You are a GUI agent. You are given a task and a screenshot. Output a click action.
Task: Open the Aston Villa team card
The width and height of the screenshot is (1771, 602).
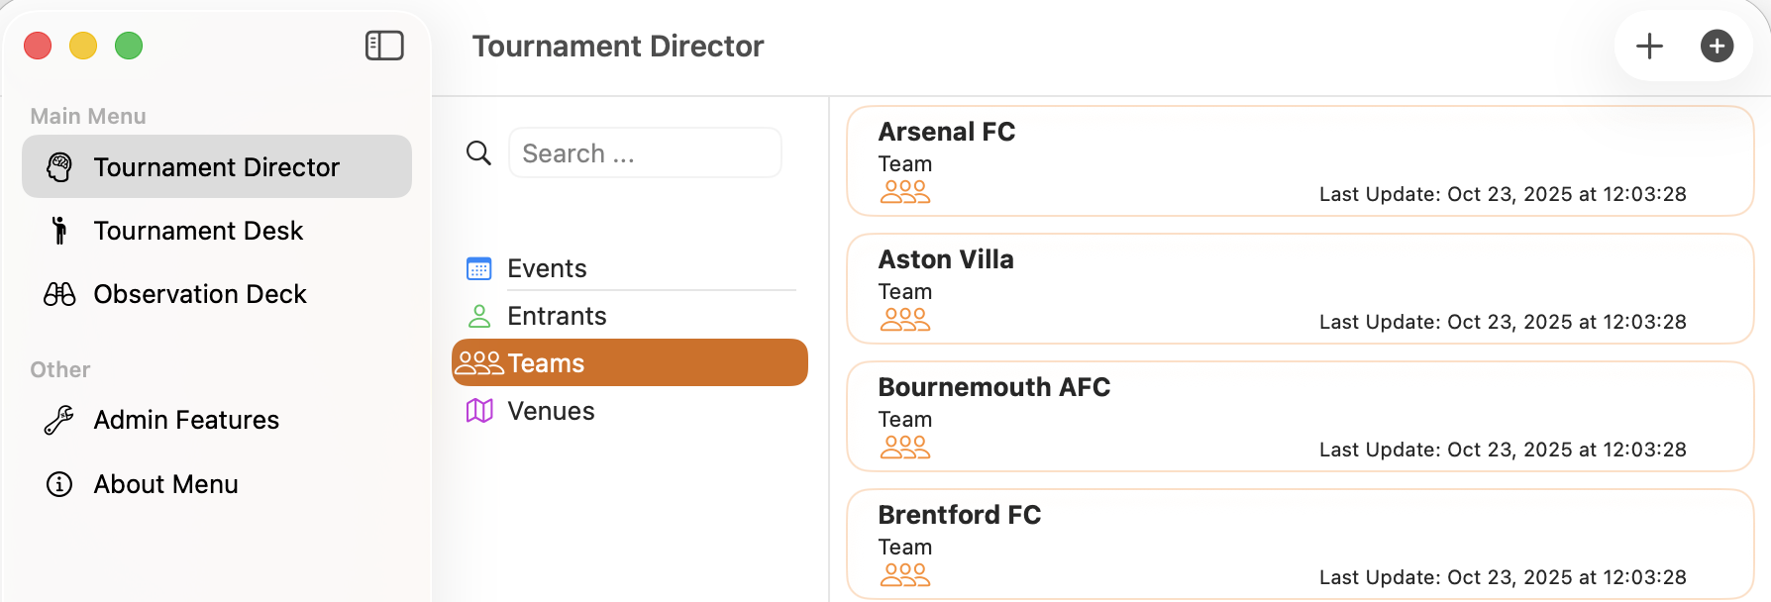tap(1300, 288)
